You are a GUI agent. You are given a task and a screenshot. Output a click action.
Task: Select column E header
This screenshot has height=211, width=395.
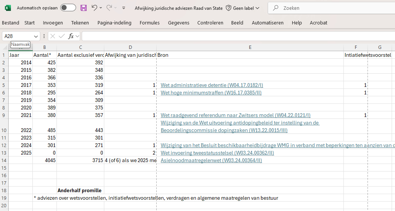(x=250, y=47)
